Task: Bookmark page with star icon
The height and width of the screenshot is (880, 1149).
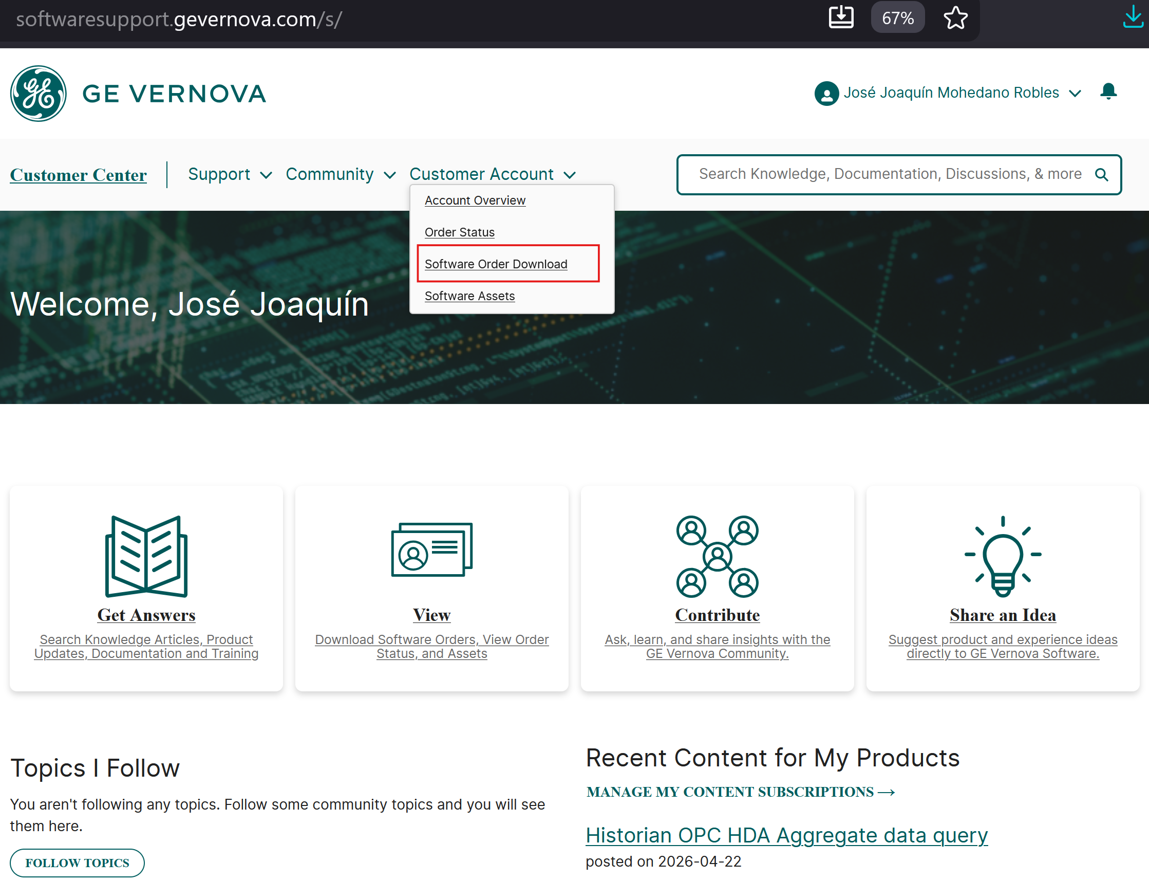Action: (955, 19)
